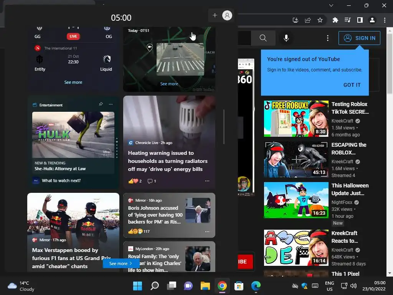Switch ENG US input language
Screen dimensions: 393x295
pos(330,286)
